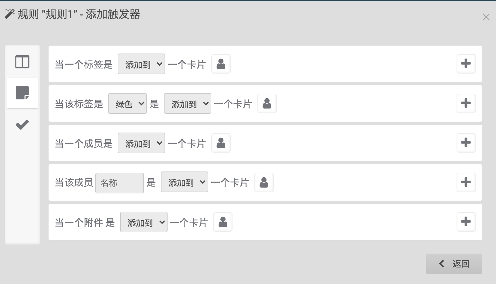Open the 绿色 label color selector
This screenshot has width=496, height=284.
[x=127, y=103]
